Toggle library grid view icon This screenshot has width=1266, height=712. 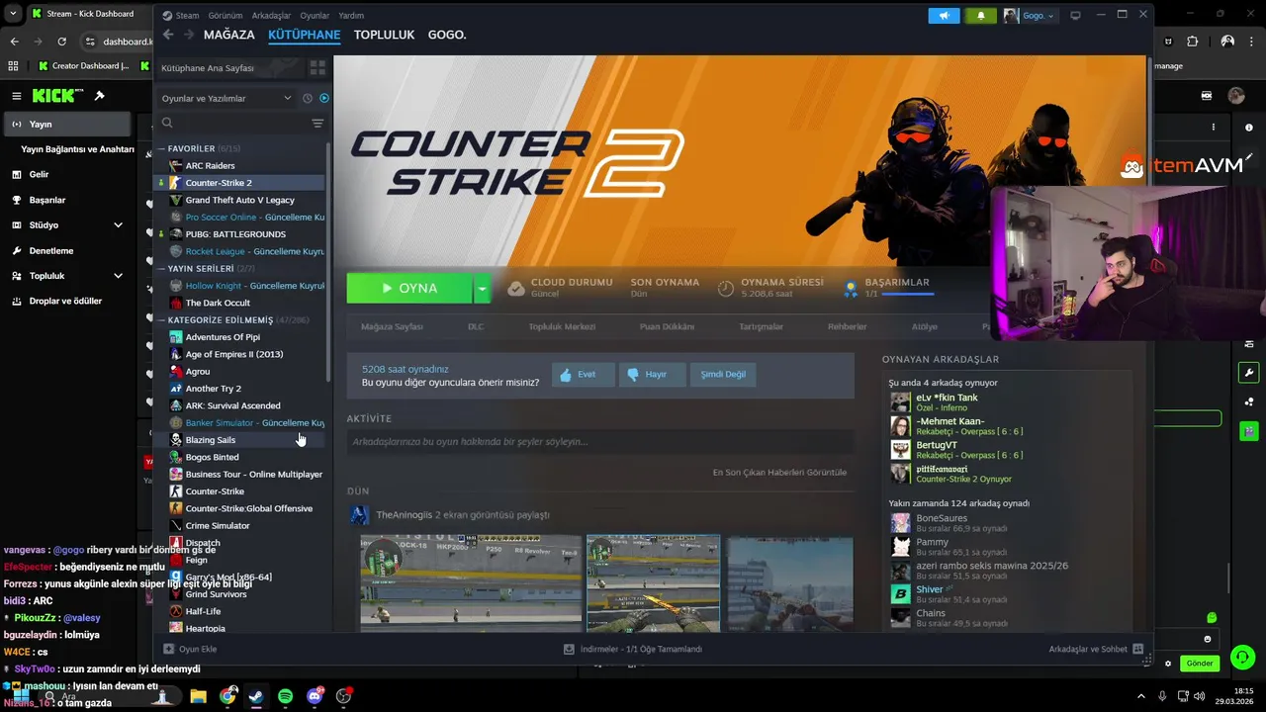click(317, 68)
